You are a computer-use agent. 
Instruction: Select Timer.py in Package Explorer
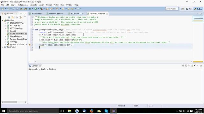tap(13, 41)
